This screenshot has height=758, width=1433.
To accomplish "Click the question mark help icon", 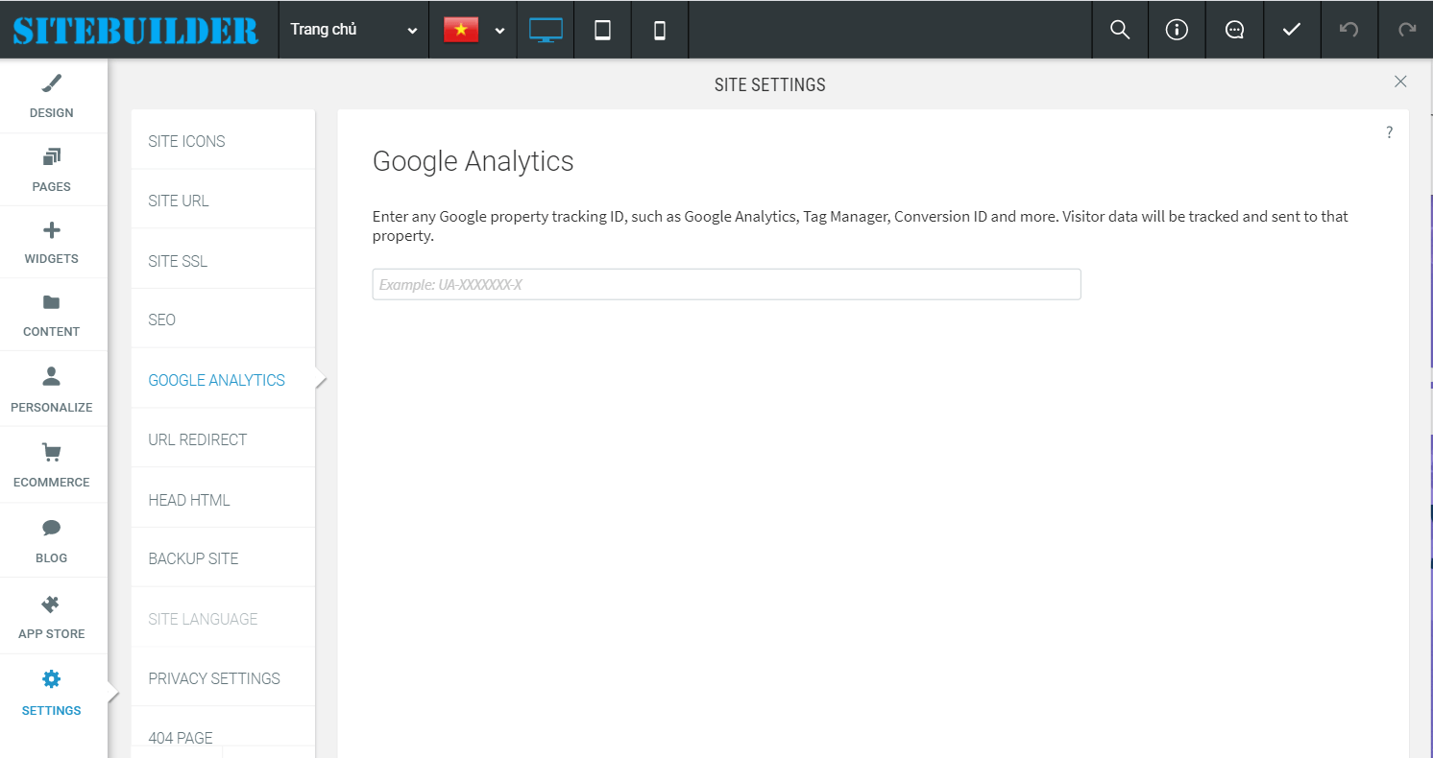I will 1389,132.
